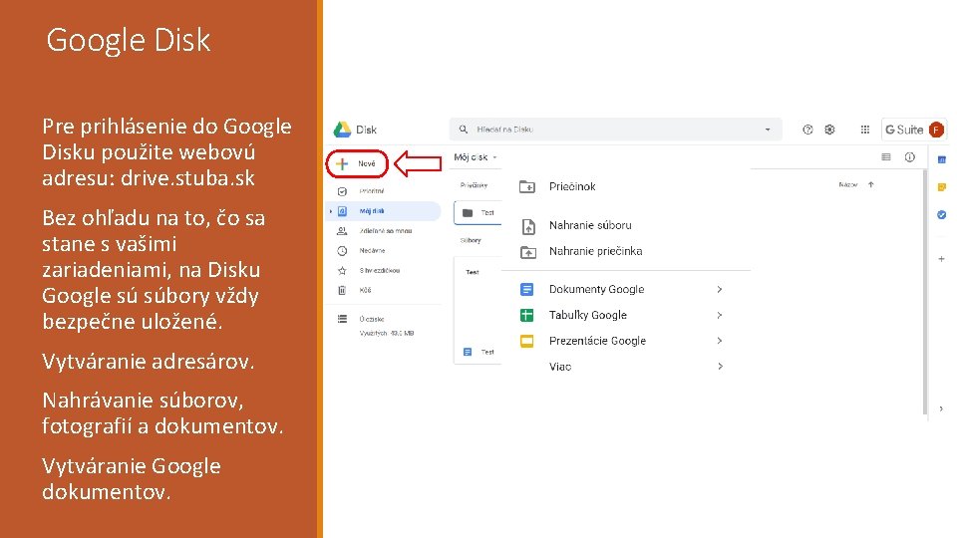Click the Názov sort column label

[x=847, y=185]
